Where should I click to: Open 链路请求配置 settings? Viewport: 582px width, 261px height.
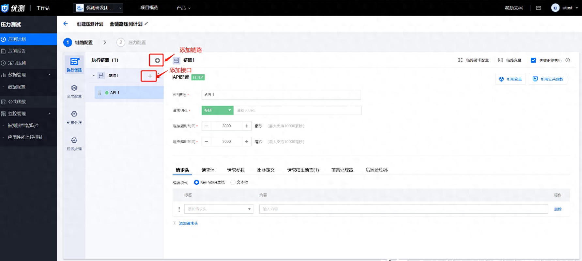click(x=473, y=60)
